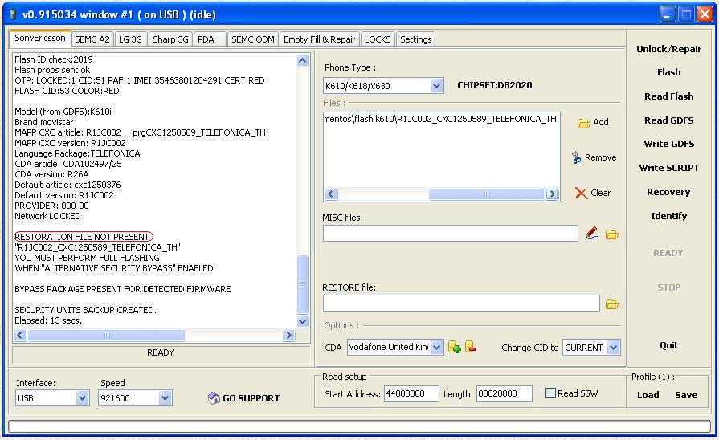Click the "RESTORATION FILE NOT PRESENT" log line
This screenshot has height=440, width=719.
pyautogui.click(x=83, y=237)
